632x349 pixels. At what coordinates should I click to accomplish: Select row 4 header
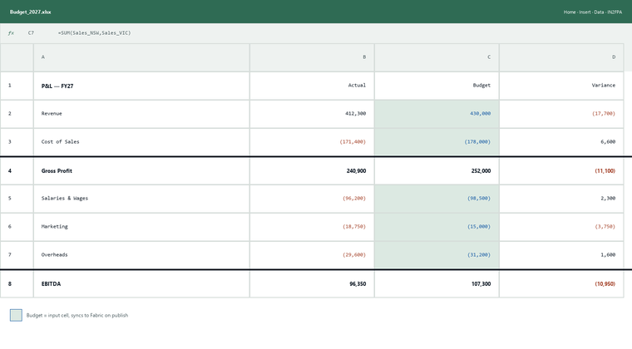point(17,171)
